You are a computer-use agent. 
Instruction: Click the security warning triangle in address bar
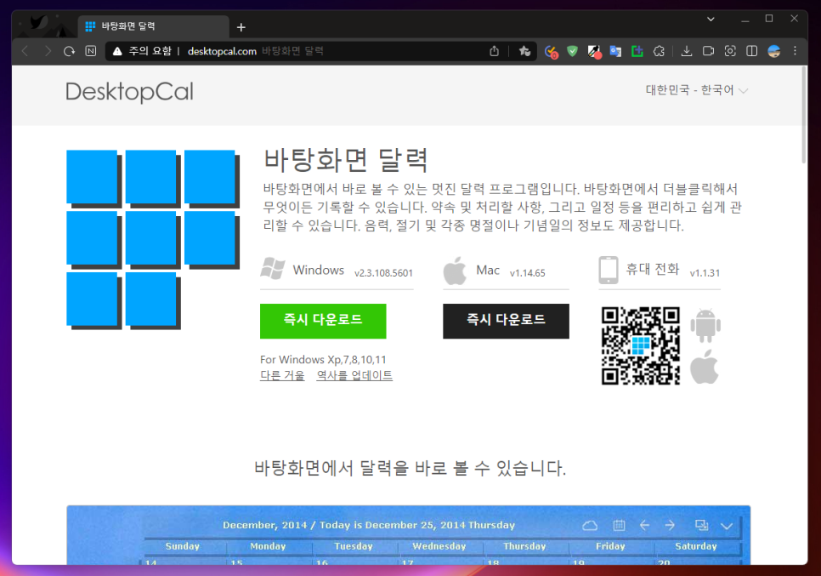[x=117, y=51]
